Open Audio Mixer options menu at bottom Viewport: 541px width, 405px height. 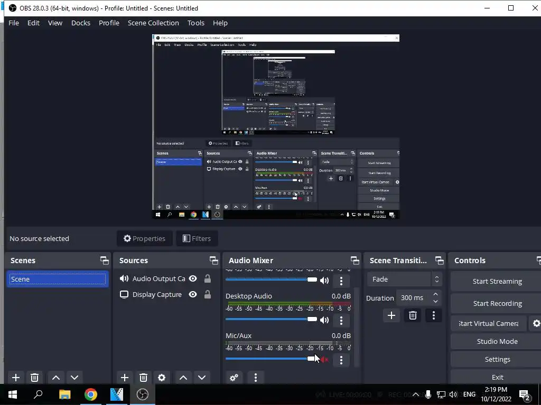pos(255,378)
